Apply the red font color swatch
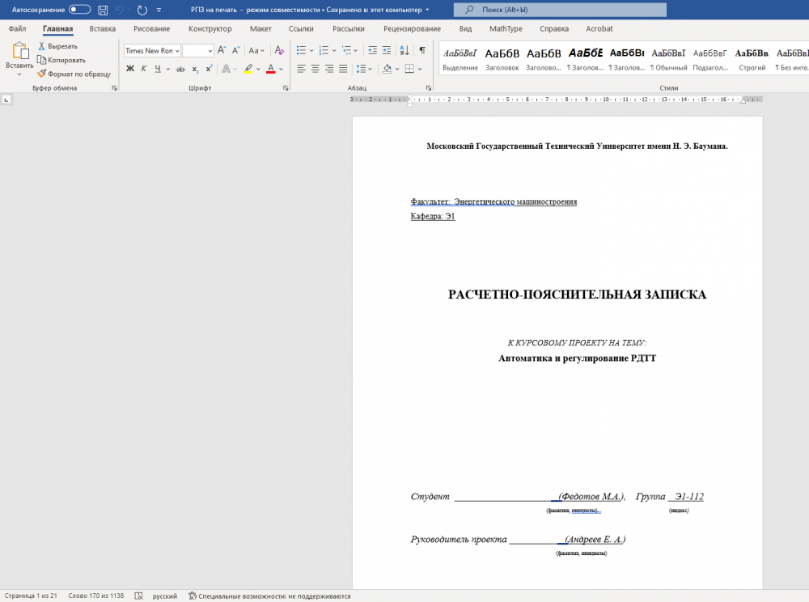Screen dimensions: 809x602 271,69
